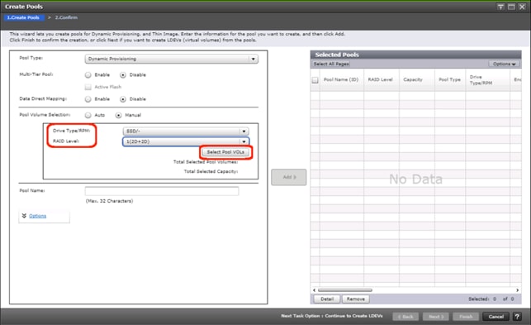Click the Total Selected Capacity label

point(211,172)
